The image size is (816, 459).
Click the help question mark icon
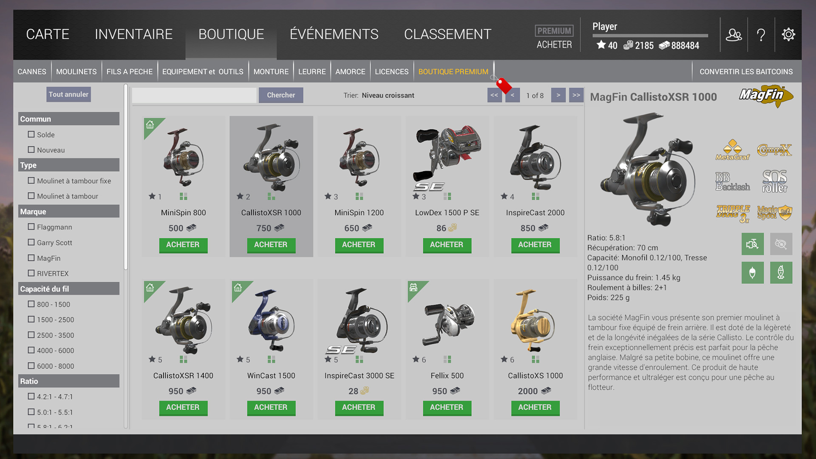pyautogui.click(x=761, y=34)
